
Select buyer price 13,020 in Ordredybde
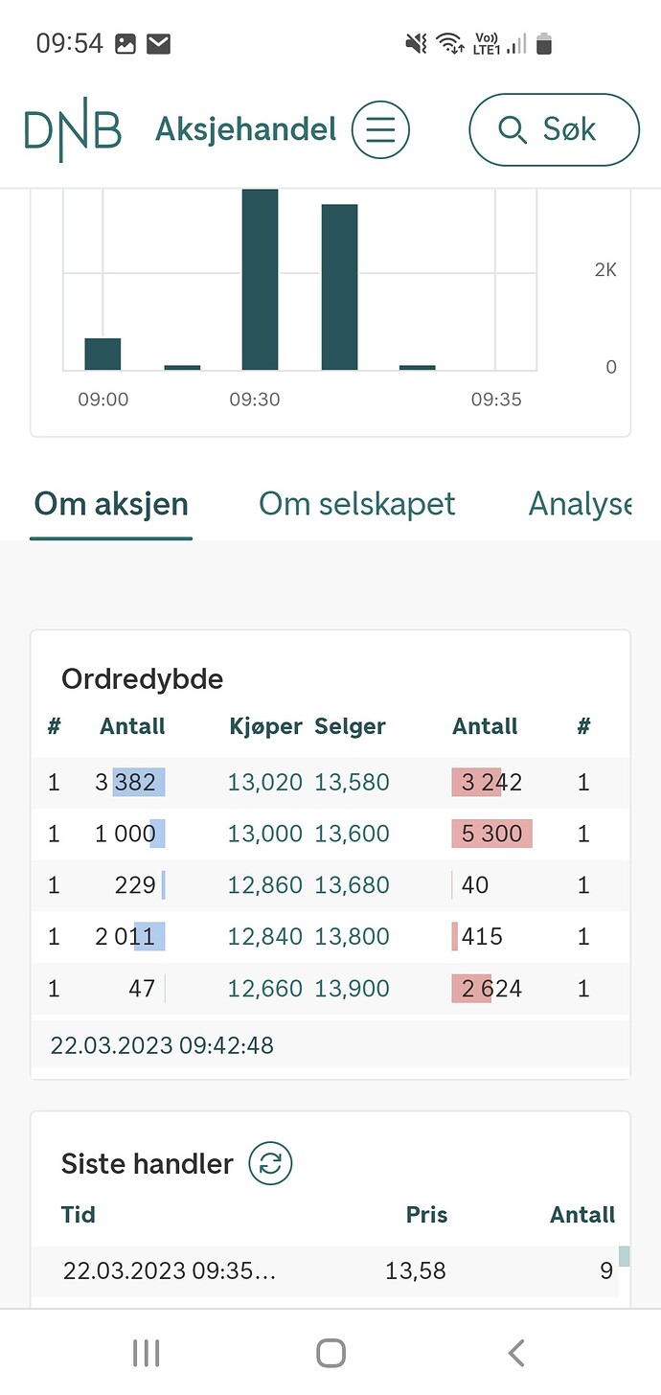(265, 783)
